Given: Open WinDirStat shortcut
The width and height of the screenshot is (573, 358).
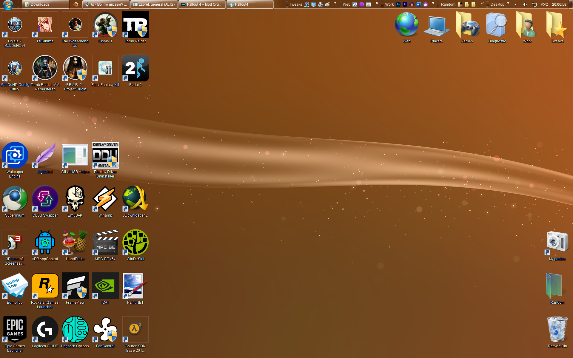Looking at the screenshot, I should 135,243.
